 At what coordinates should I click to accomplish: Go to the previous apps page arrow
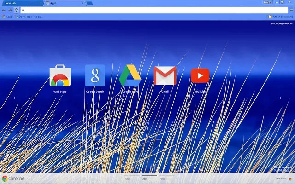[14, 98]
